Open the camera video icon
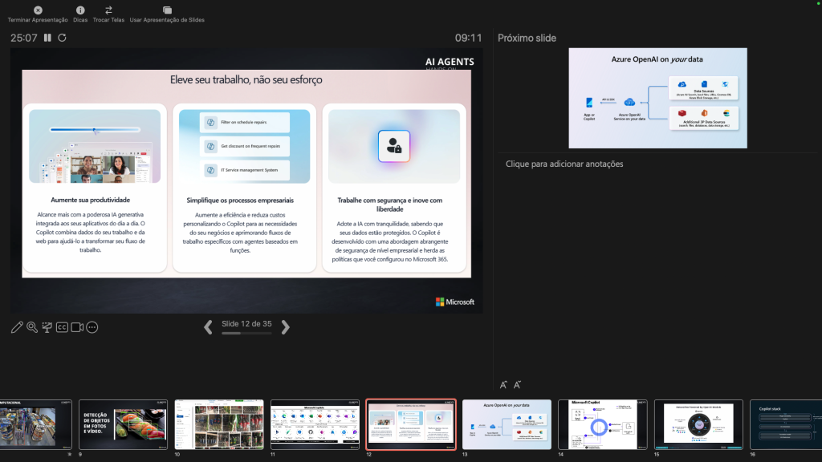This screenshot has width=822, height=462. (77, 327)
